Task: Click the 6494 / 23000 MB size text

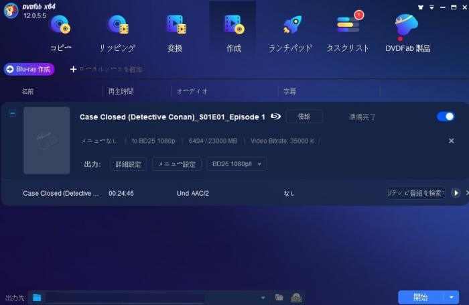Action: coord(212,141)
